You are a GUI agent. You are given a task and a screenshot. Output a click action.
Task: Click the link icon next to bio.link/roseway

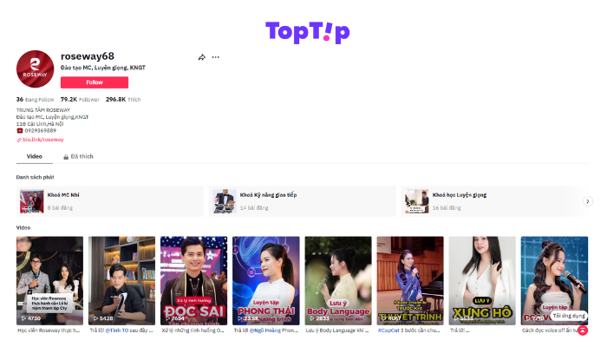click(x=19, y=140)
